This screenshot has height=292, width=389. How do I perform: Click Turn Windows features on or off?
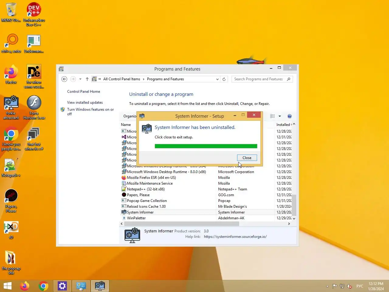click(x=90, y=112)
